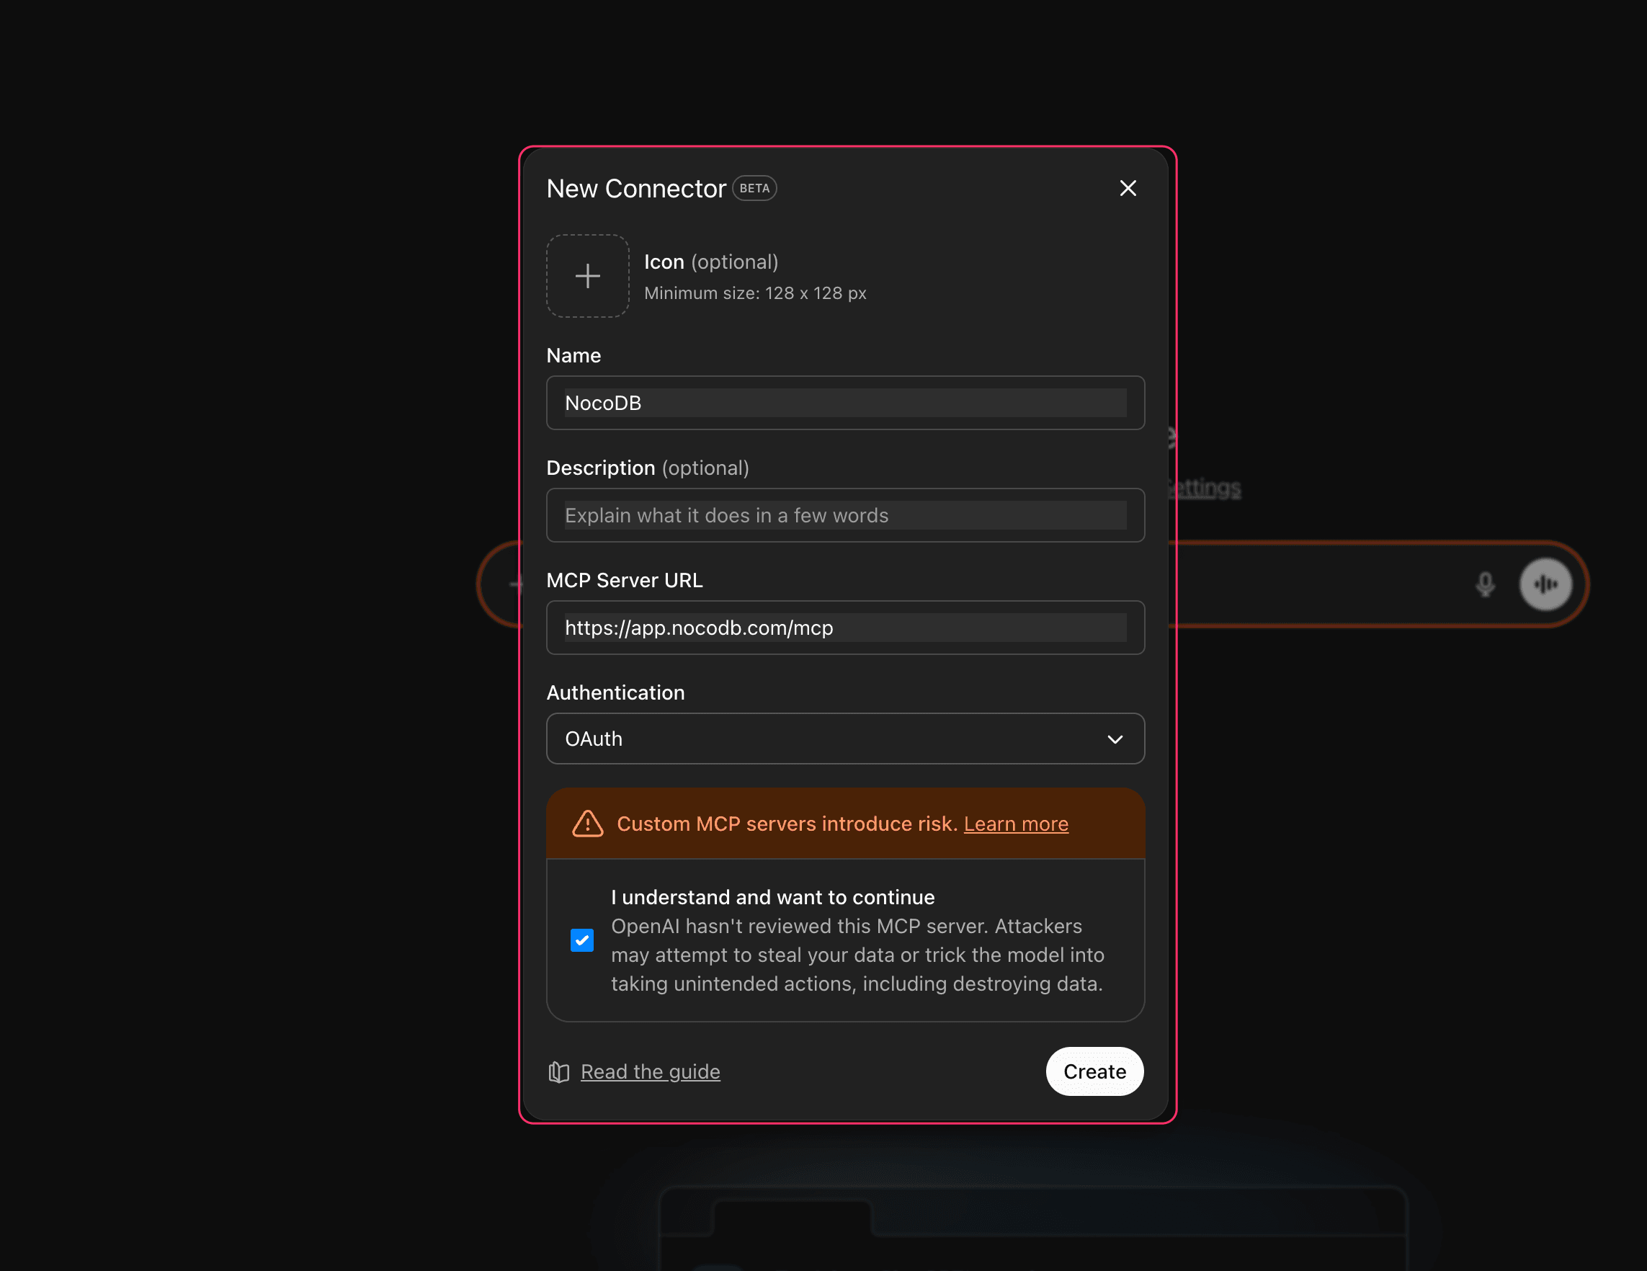Open the Learn more link about MCP risk
The width and height of the screenshot is (1647, 1271).
pos(1015,824)
